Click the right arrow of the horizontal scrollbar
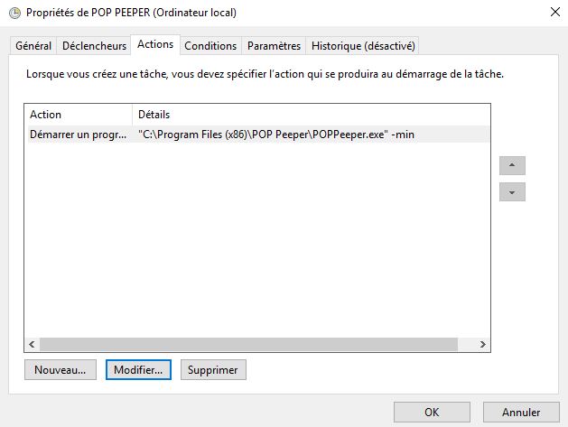Image resolution: width=568 pixels, height=427 pixels. (x=482, y=344)
